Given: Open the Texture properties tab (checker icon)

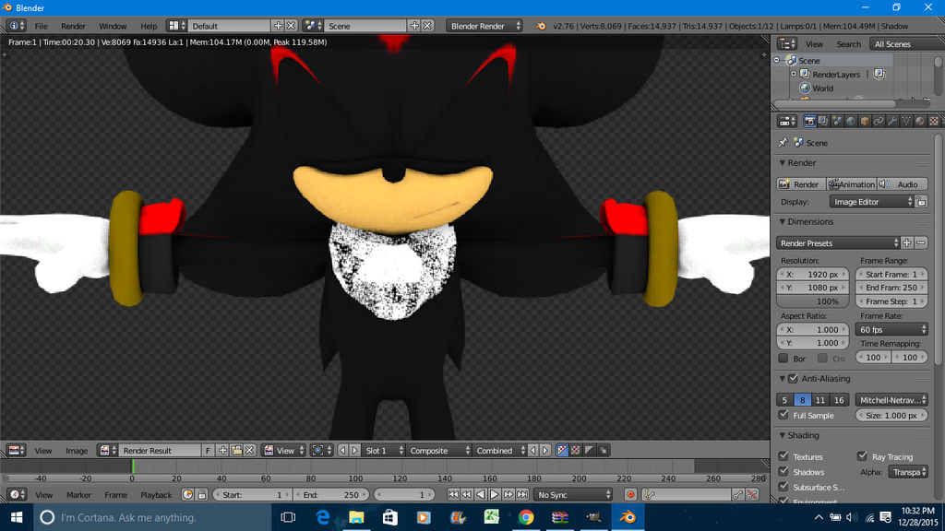Looking at the screenshot, I should click(934, 121).
